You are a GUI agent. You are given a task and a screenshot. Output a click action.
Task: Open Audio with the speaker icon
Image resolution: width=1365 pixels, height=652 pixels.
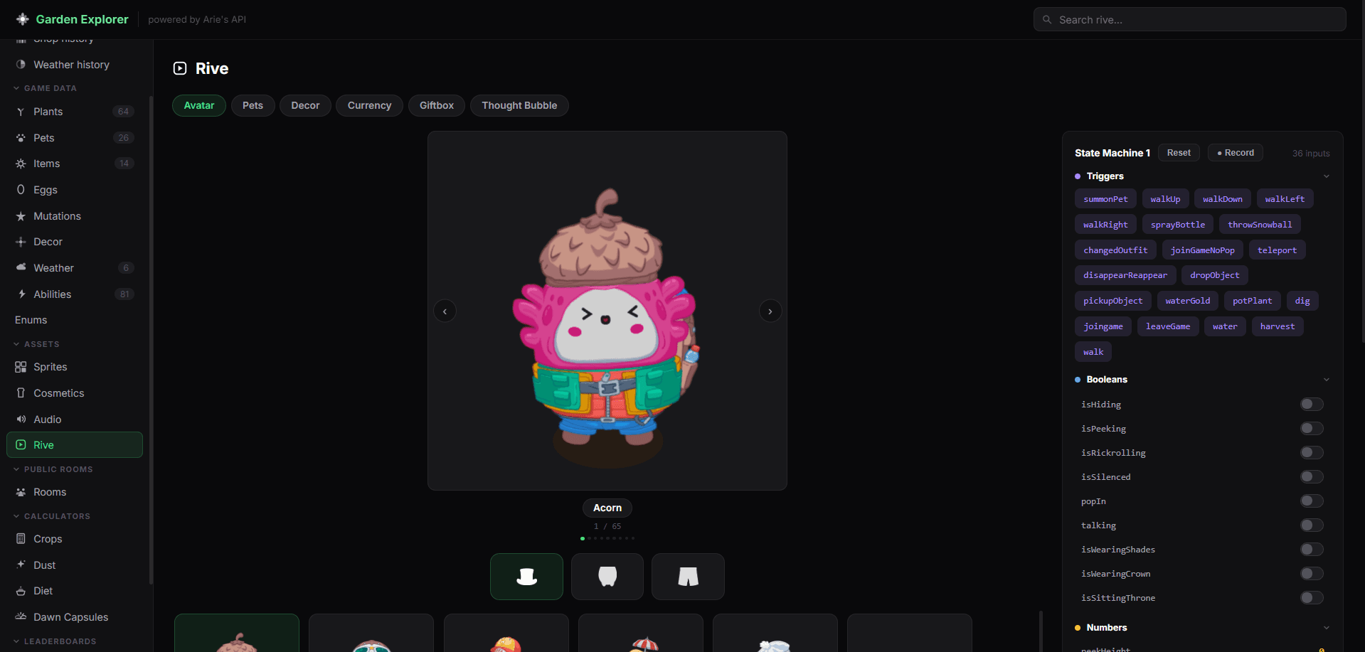point(21,419)
